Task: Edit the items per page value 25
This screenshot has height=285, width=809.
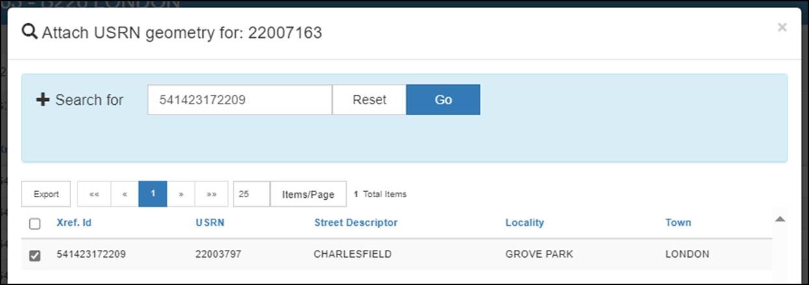Action: point(251,194)
